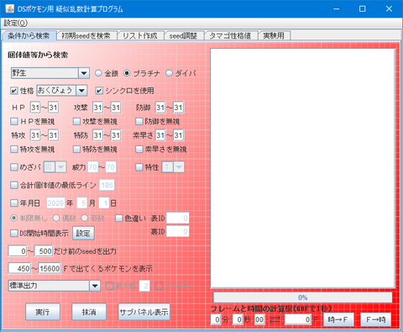Screen dimensions: 403x332
Task: Enable the 色違い checkbox
Action: click(119, 218)
